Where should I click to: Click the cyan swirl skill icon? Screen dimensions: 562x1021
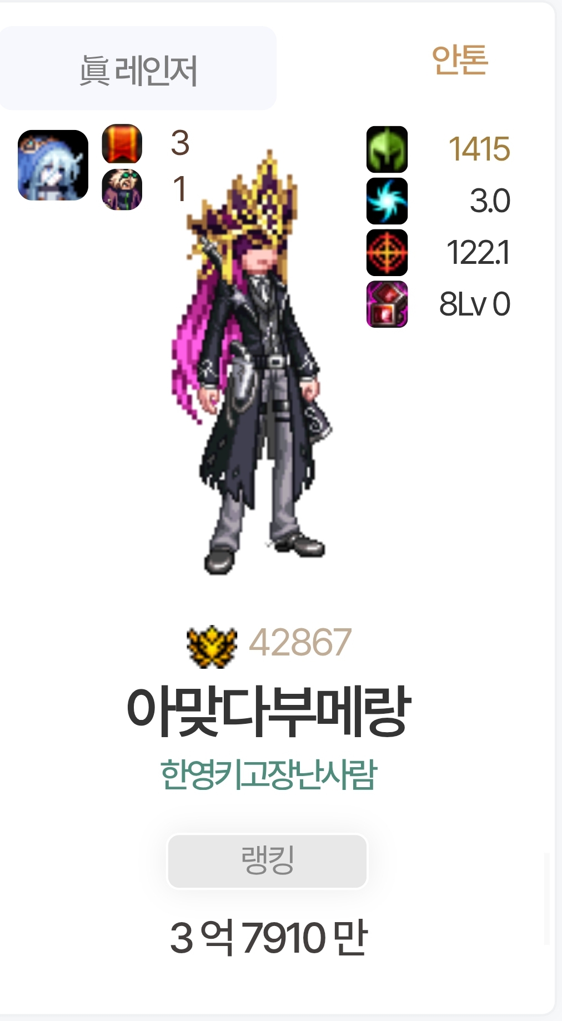pyautogui.click(x=387, y=201)
